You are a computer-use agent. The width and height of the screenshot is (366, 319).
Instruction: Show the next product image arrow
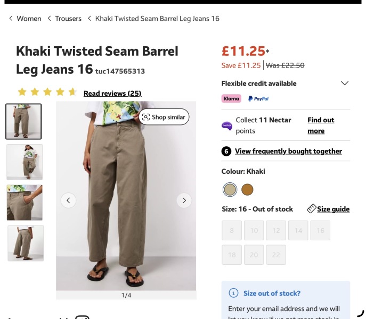tap(184, 200)
